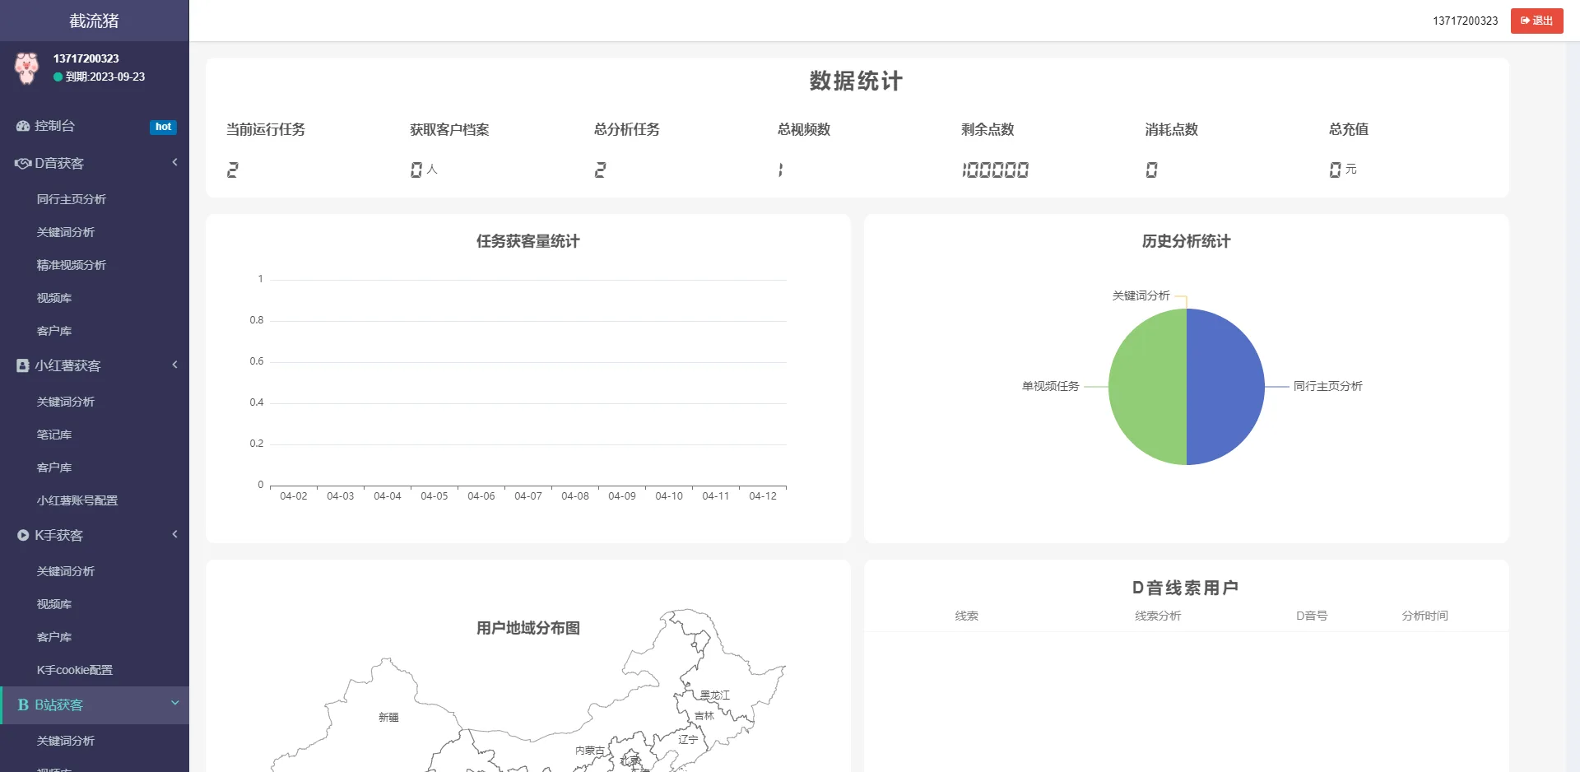Select 视频库 under K手获客
The image size is (1580, 772).
54,603
